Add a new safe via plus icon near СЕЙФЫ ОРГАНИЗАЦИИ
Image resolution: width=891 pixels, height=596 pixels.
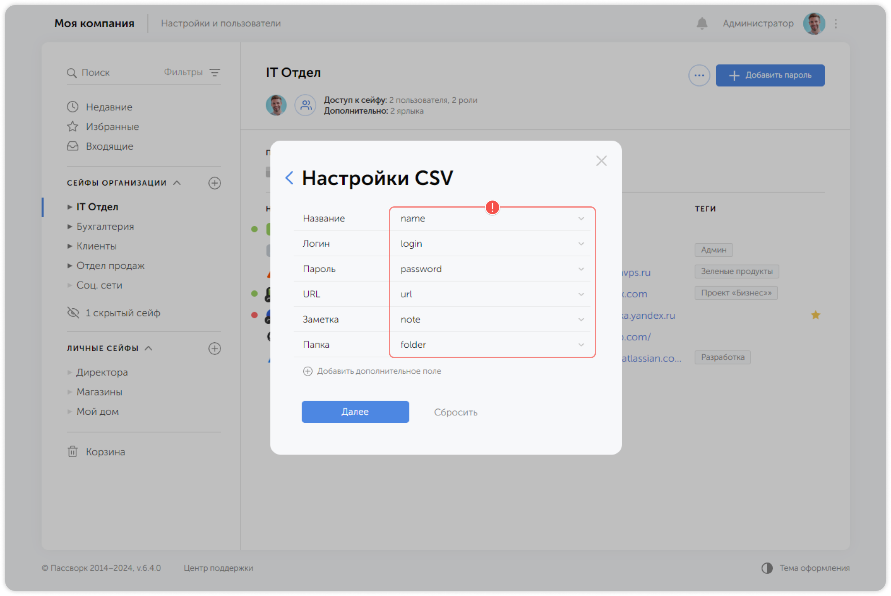point(215,183)
